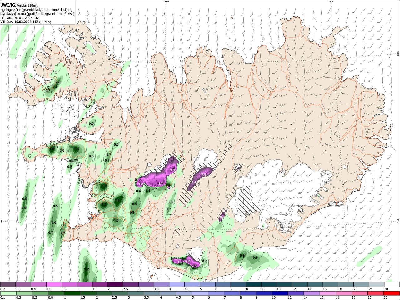
Task: Click the 'IT: Lau. 15. 03. 2025 21Z' line
Action: pos(20,18)
